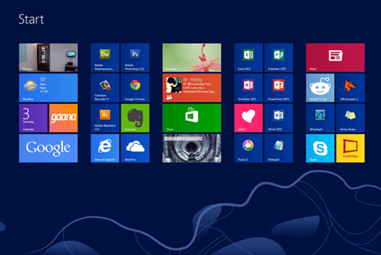The image size is (381, 255).
Task: Open the News tile
Action: 335,58
